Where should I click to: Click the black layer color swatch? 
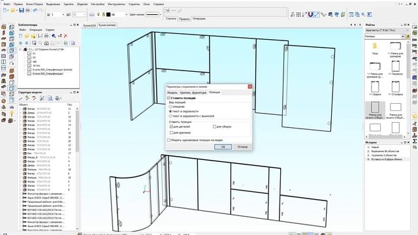[108, 14]
